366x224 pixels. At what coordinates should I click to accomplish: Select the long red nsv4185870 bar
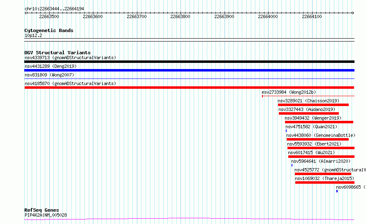coord(189,88)
